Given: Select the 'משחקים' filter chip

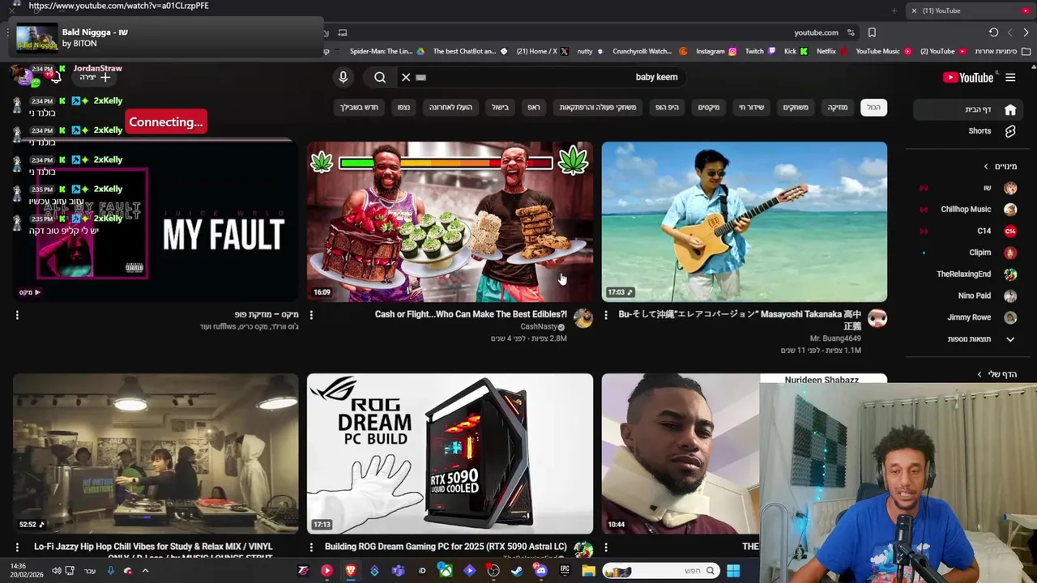Looking at the screenshot, I should pyautogui.click(x=796, y=107).
